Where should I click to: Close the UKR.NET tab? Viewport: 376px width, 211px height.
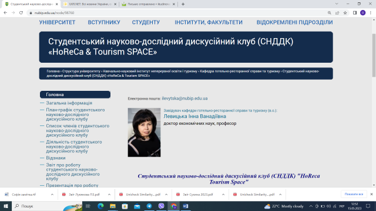(115, 4)
